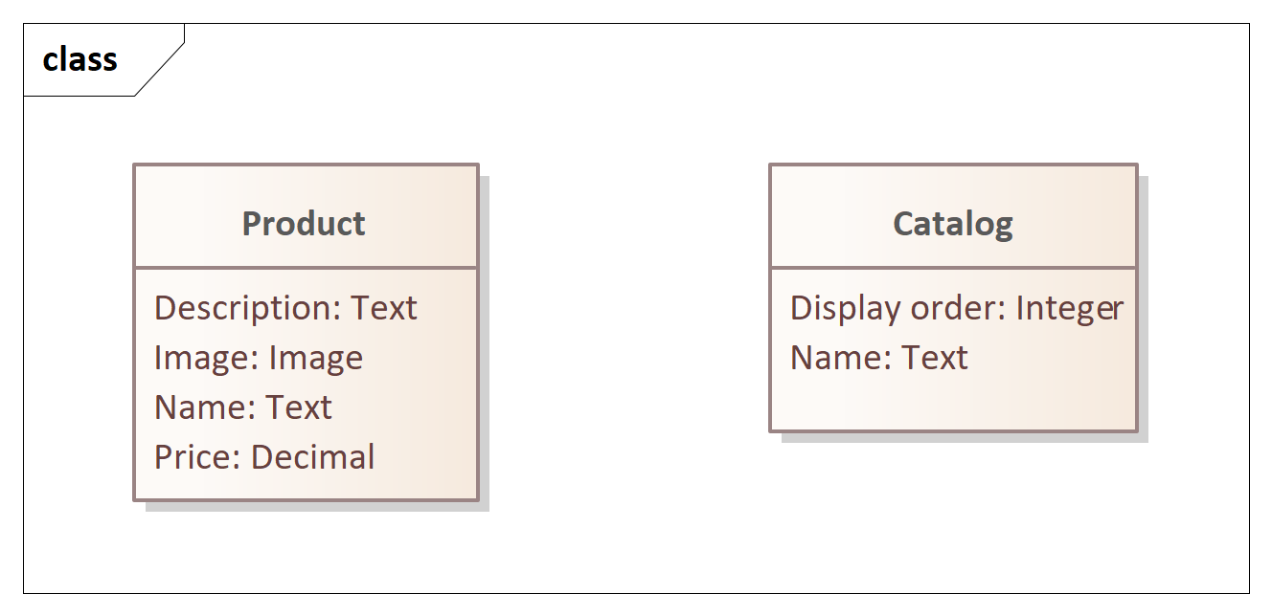This screenshot has width=1272, height=616.
Task: Select Catalog's 'Name: Text' attribute
Action: pyautogui.click(x=878, y=357)
